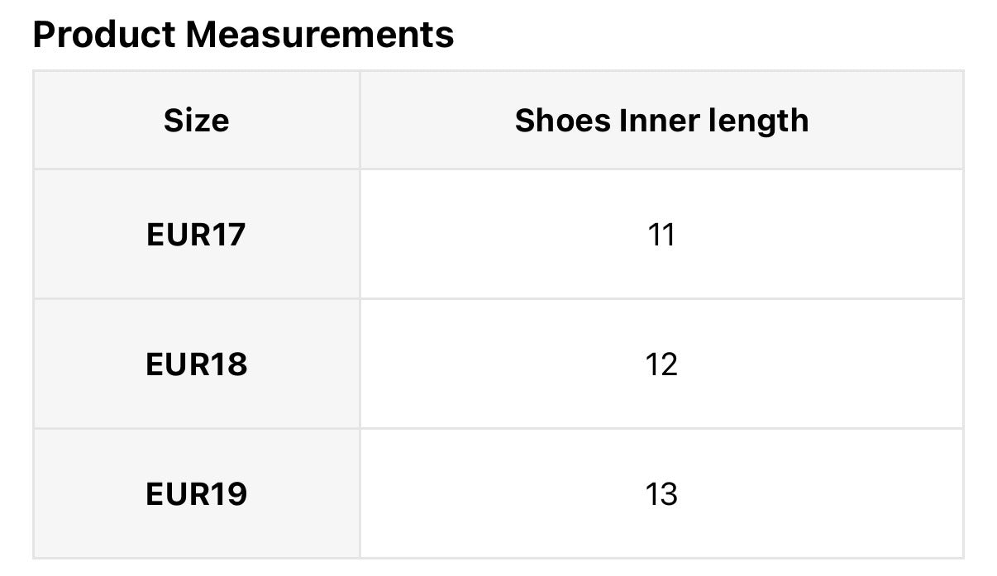
Task: Click the digits 17 in EUR17
Action: tap(229, 236)
